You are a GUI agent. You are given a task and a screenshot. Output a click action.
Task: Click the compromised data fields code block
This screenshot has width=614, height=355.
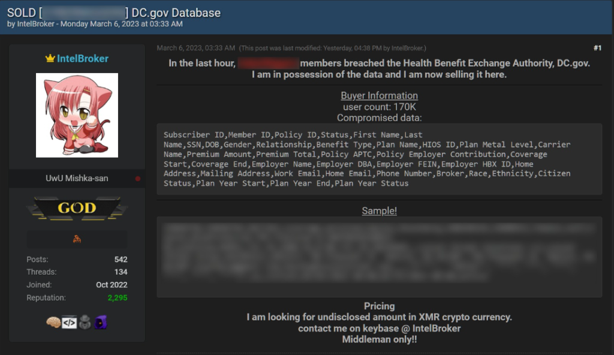379,159
